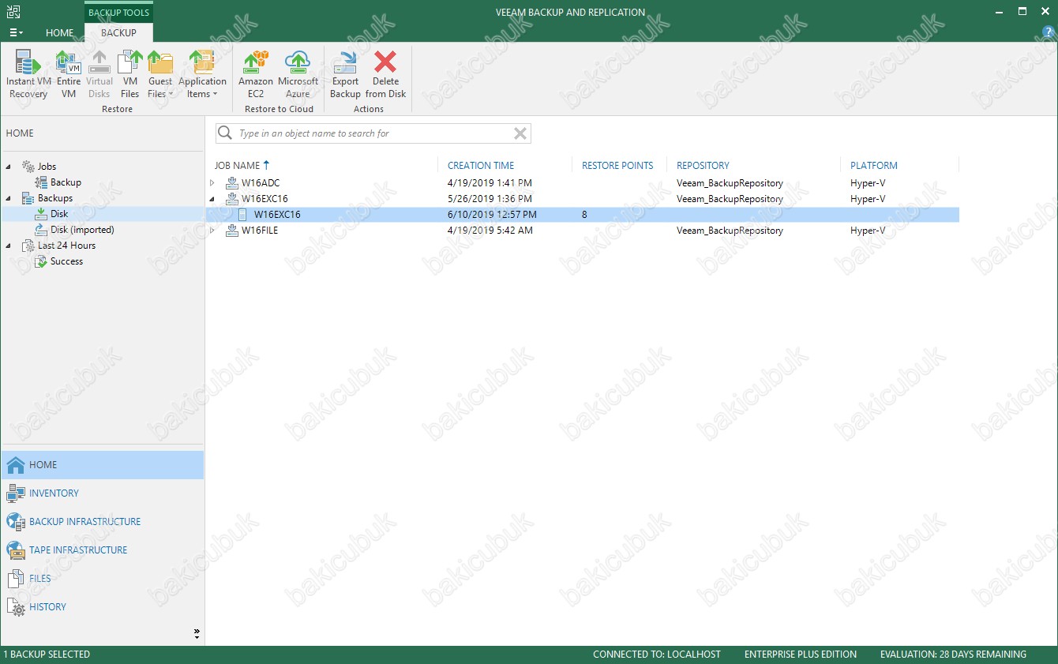Image resolution: width=1058 pixels, height=664 pixels.
Task: Click the navigation pane options chevron
Action: click(x=197, y=633)
